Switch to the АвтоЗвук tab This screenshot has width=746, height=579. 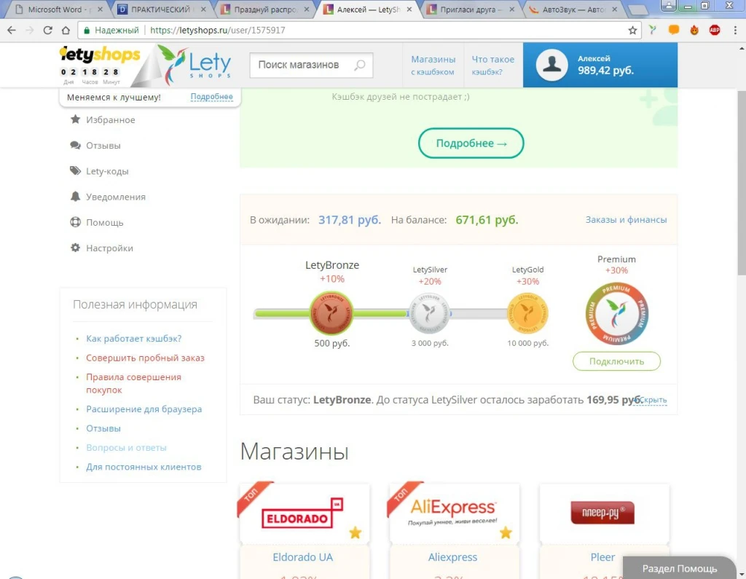[x=573, y=9]
